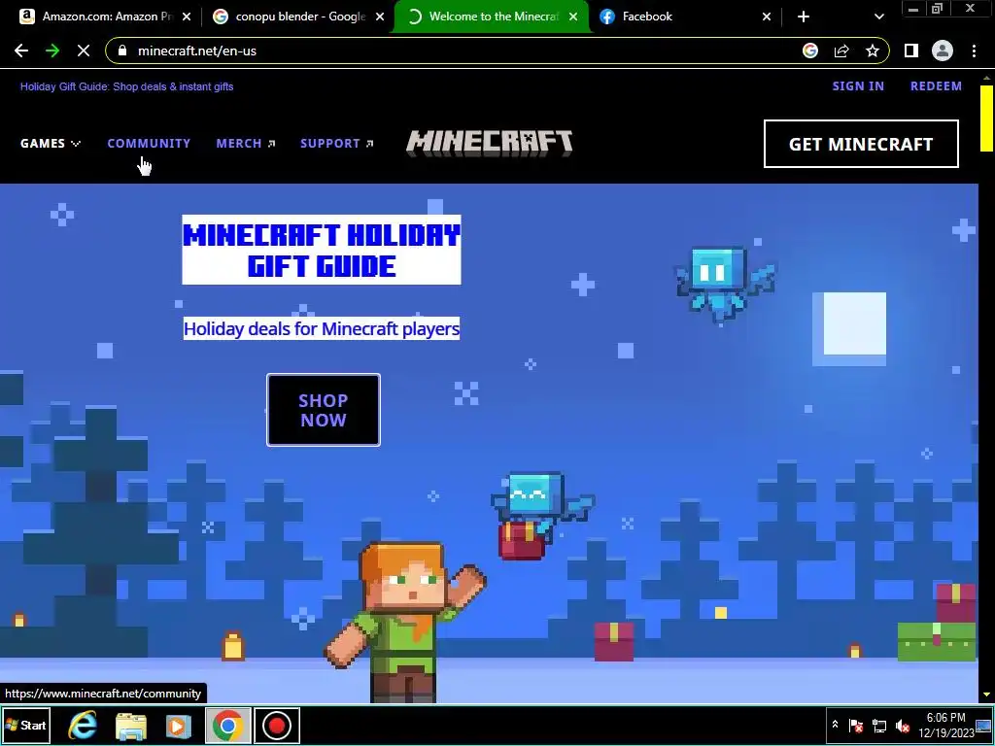The width and height of the screenshot is (995, 746).
Task: Bookmark this page with the star icon
Action: point(873,51)
